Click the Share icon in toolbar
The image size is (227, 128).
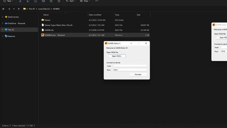click(51, 1)
